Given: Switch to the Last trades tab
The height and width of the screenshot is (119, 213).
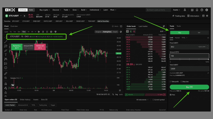Looking at the screenshot, I should [x=143, y=26].
